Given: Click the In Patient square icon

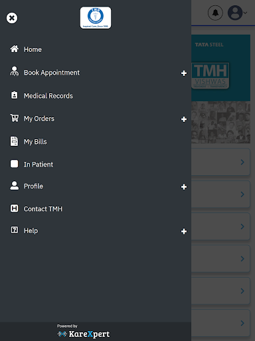Looking at the screenshot, I should (x=15, y=164).
